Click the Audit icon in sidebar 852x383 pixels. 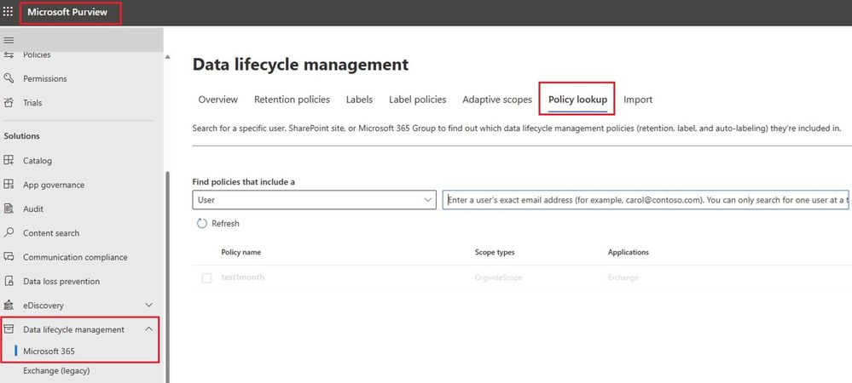pos(9,209)
